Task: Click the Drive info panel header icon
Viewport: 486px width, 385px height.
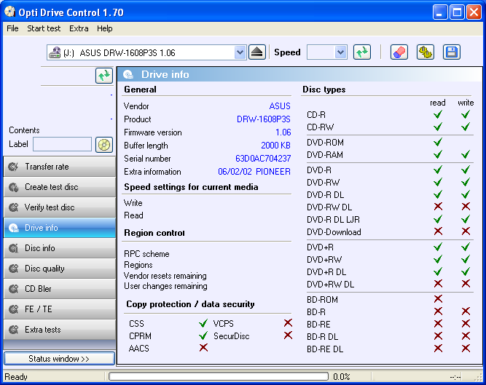Action: pos(128,74)
